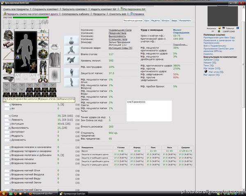Select the gauntlets glove slot
Image resolution: width=246 pixels, height=196 pixels.
(x=43, y=45)
